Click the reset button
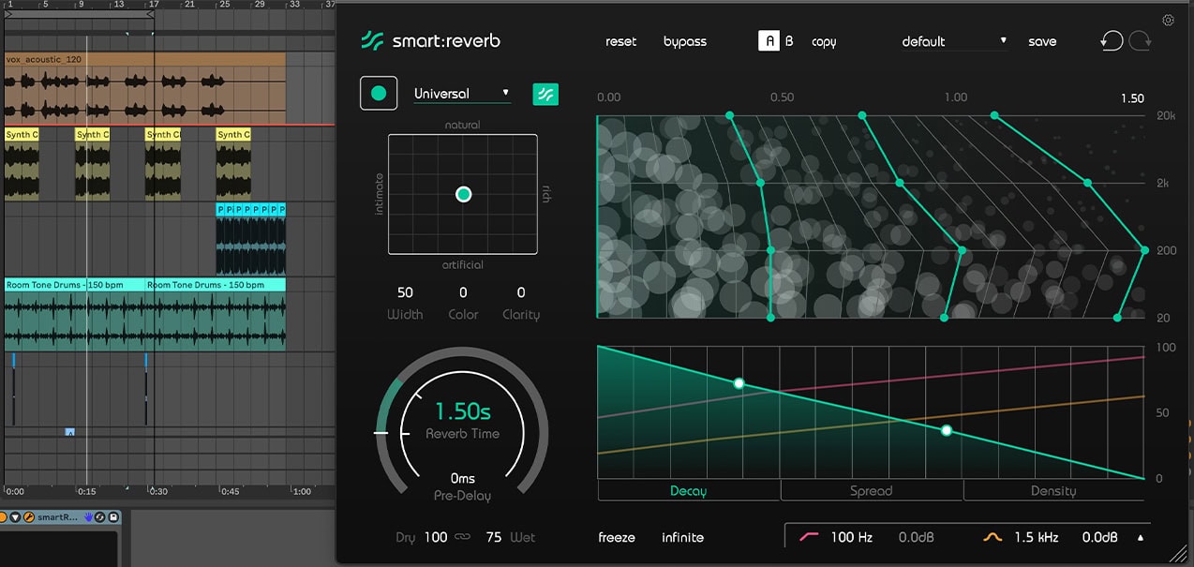Viewport: 1194px width, 567px height. [x=620, y=41]
